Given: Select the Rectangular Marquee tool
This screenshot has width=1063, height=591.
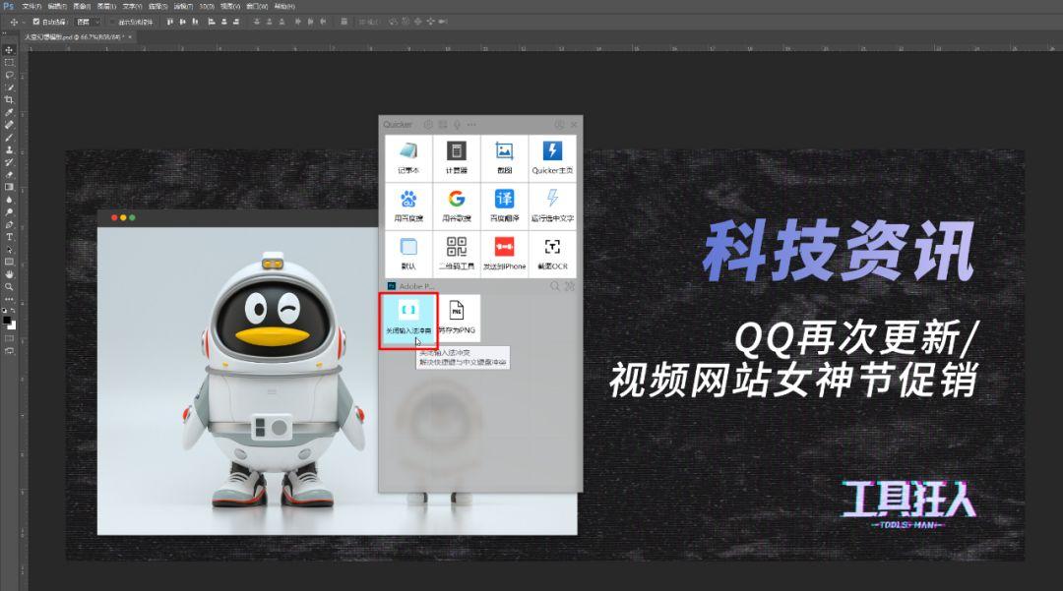Looking at the screenshot, I should 9,62.
